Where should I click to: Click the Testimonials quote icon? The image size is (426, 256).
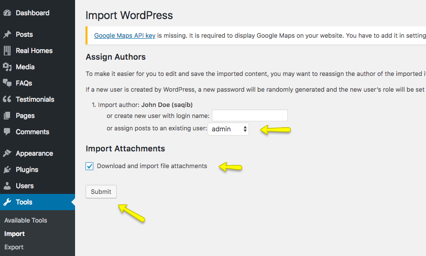click(7, 99)
